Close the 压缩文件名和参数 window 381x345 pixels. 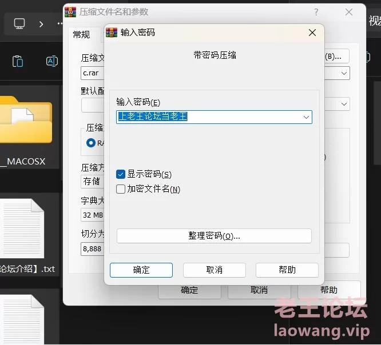point(349,12)
